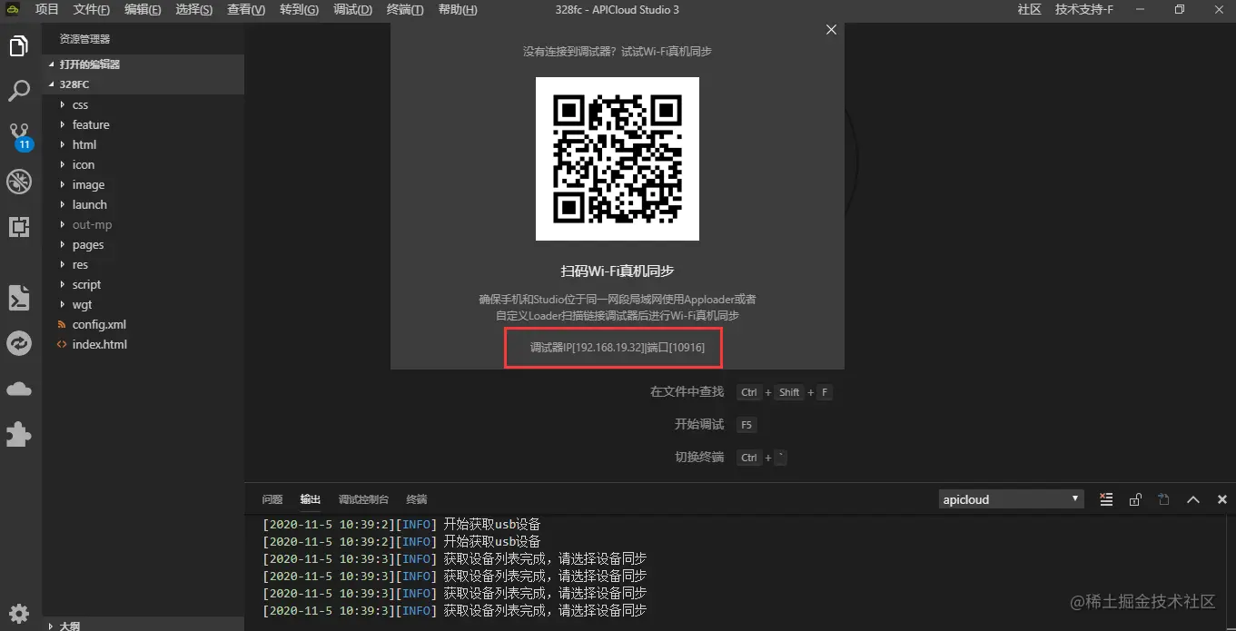
Task: Click the cloud icon in activity bar
Action: (19, 389)
